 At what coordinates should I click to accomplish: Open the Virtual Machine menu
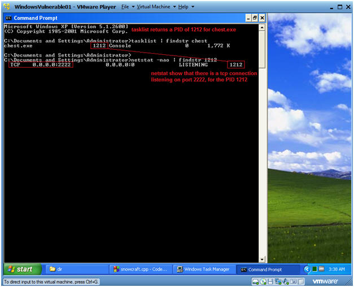(x=154, y=7)
